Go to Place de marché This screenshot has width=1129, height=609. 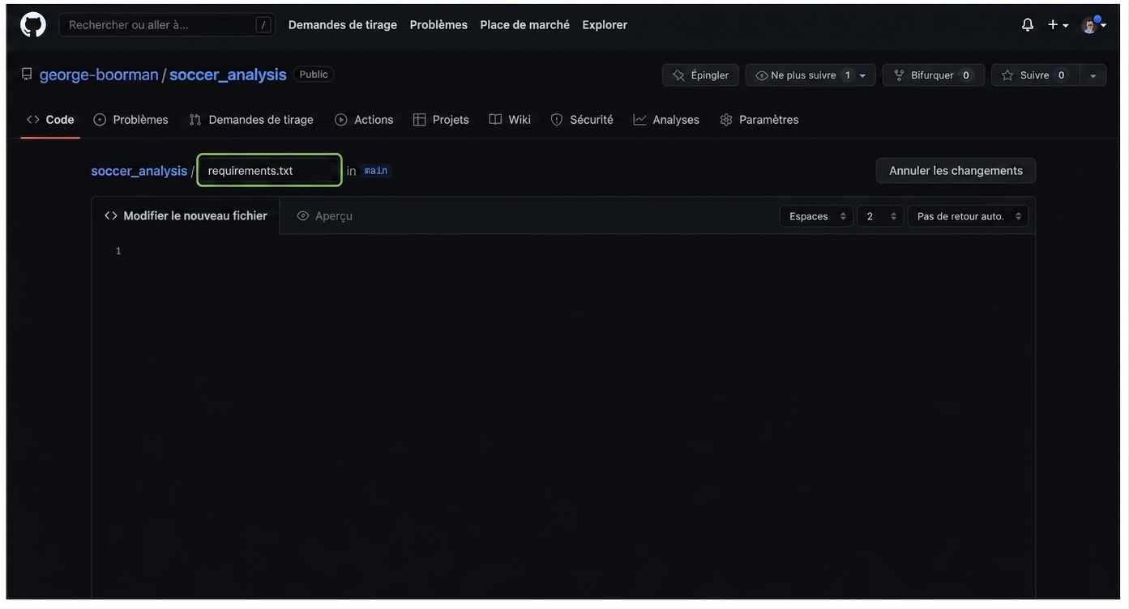tap(525, 25)
